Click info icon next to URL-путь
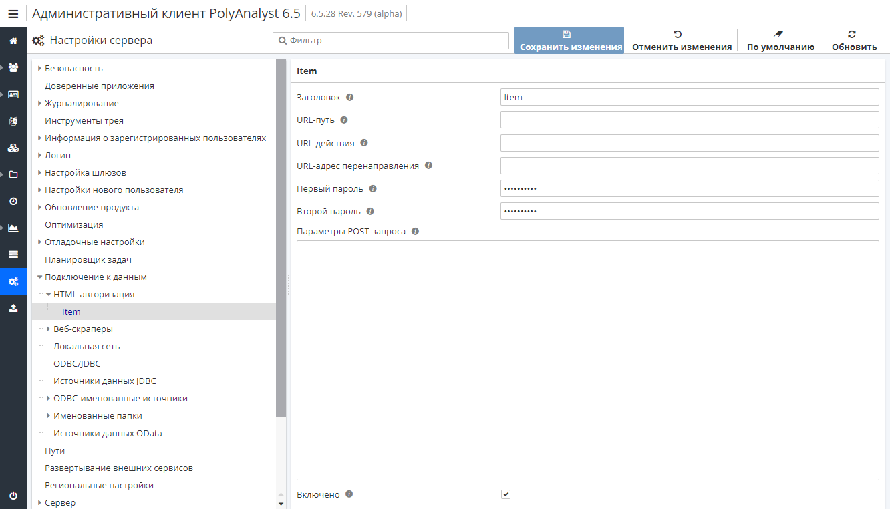This screenshot has height=509, width=890. click(344, 120)
